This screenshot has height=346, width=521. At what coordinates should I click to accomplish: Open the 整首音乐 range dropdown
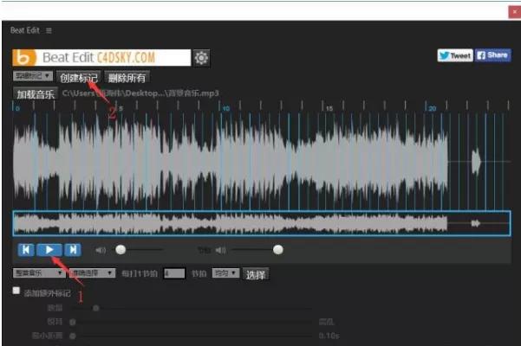(39, 273)
